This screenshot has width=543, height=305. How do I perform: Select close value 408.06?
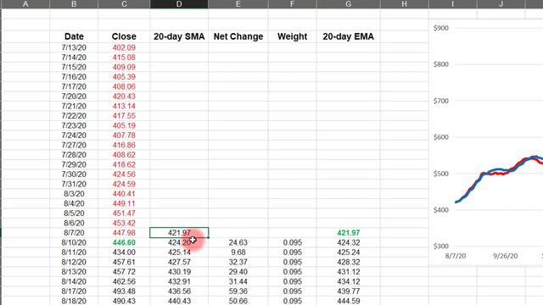click(x=124, y=86)
